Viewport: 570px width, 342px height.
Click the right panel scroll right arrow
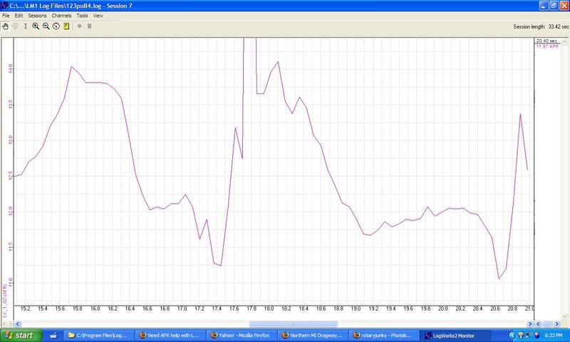(x=557, y=323)
